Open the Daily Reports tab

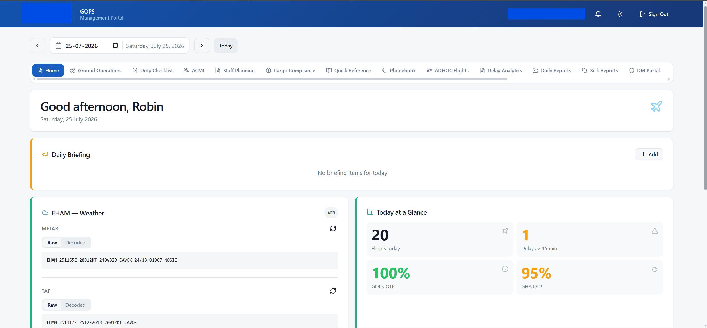pos(552,70)
